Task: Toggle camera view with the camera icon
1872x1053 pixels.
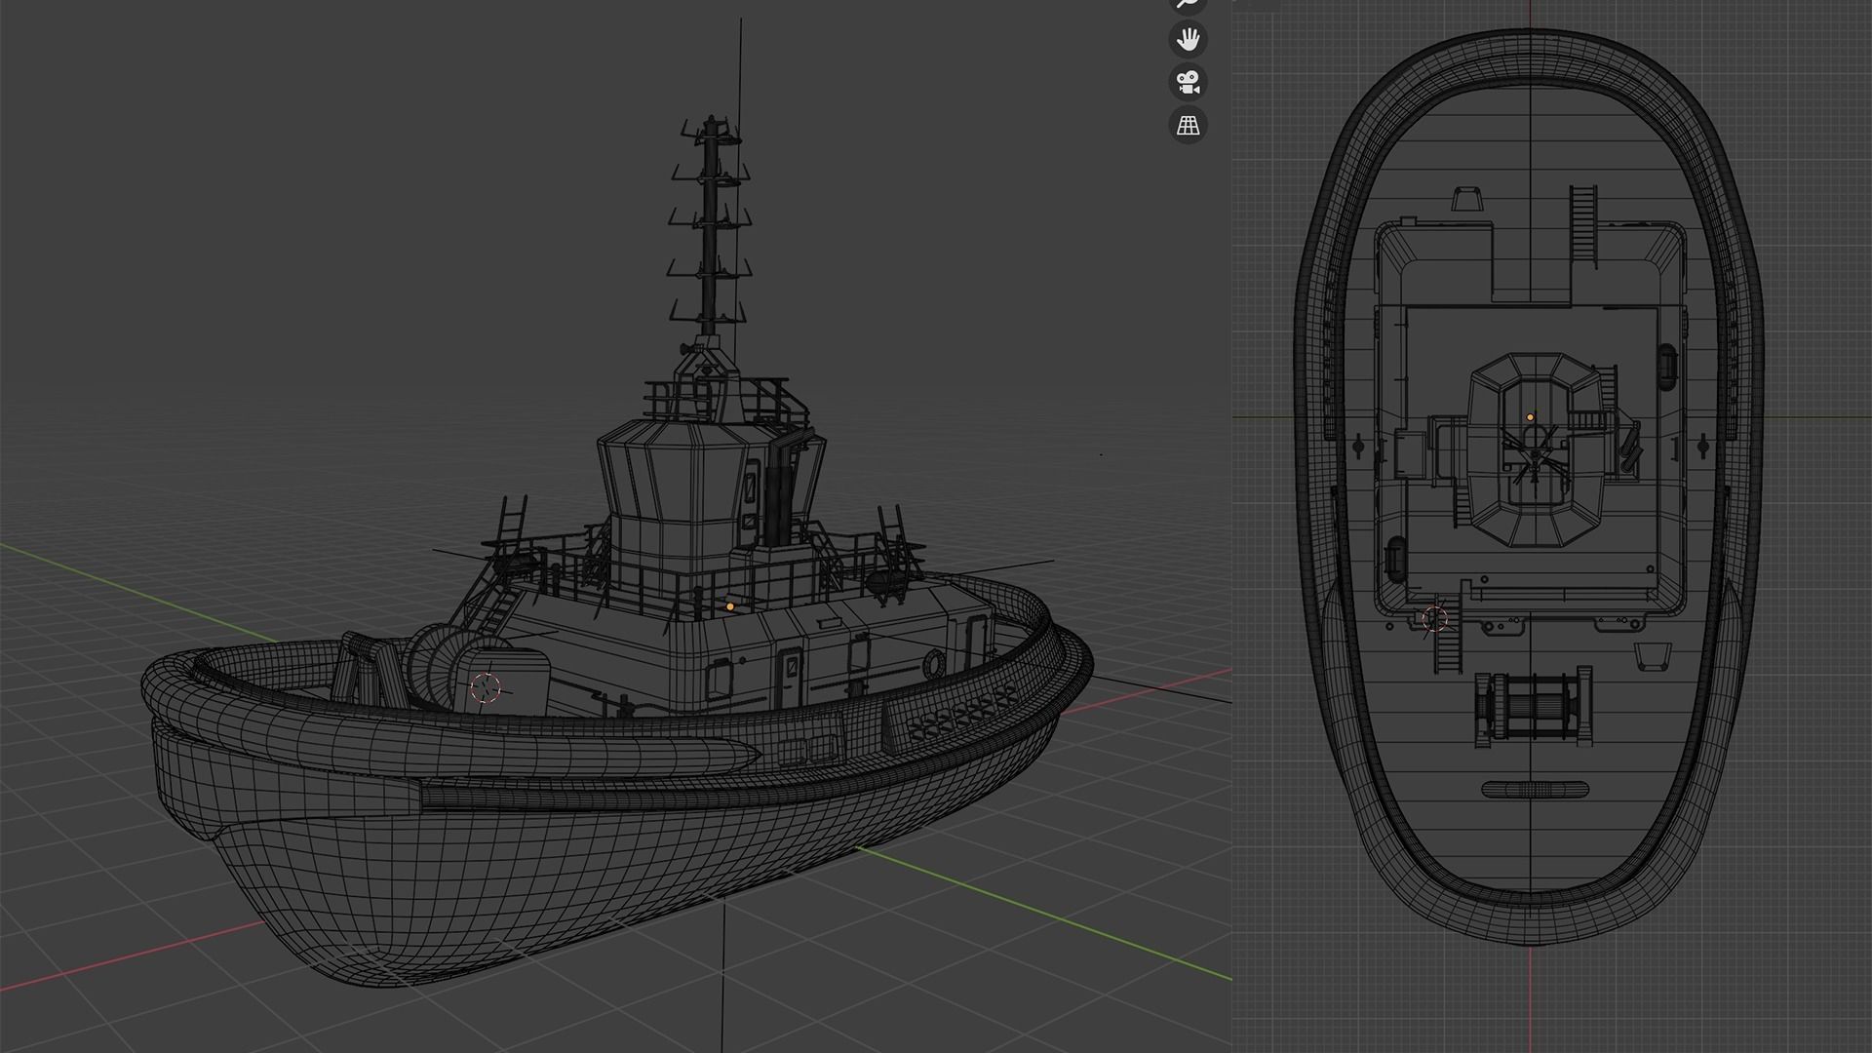Action: coord(1188,82)
